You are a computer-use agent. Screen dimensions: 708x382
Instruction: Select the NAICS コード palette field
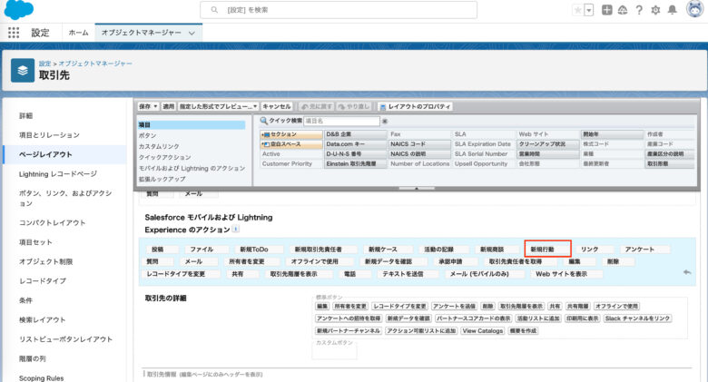pos(419,144)
